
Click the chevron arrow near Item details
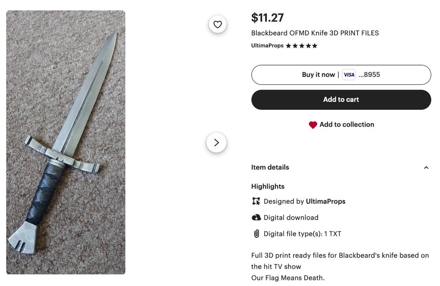[426, 167]
